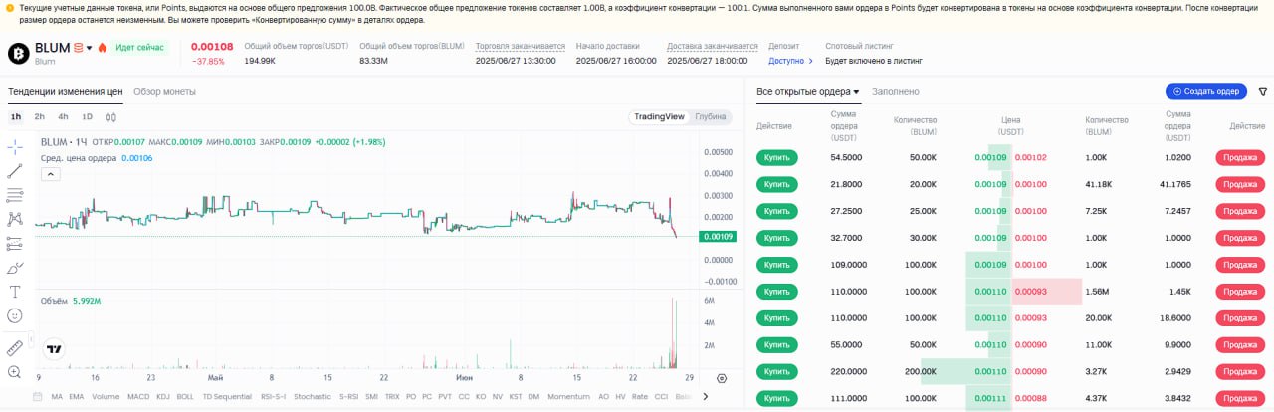Click the flame hot icon
This screenshot has width=1274, height=412.
click(x=102, y=47)
